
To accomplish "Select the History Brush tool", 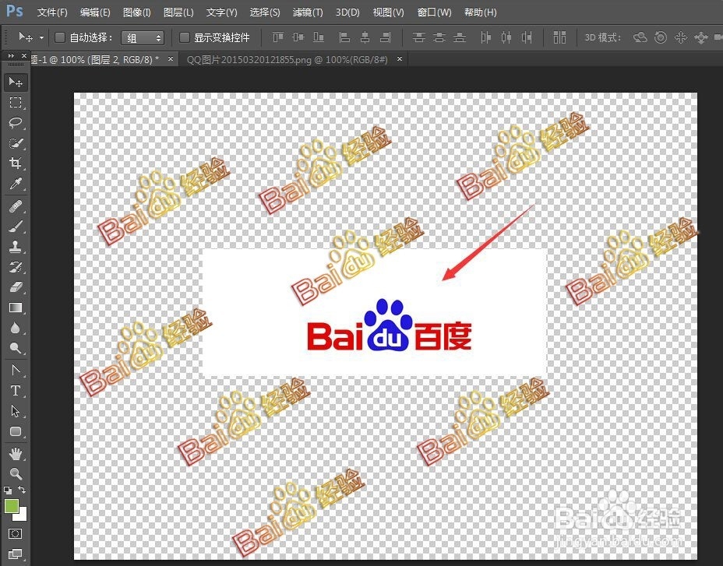I will pyautogui.click(x=16, y=267).
